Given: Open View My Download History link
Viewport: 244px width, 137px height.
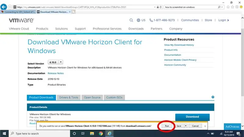Looking at the screenshot, I should point(179,45).
